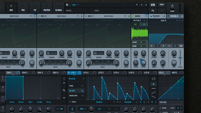Select previous noise sample arrow
Screen dimensions: 201x113
pos(144,20)
